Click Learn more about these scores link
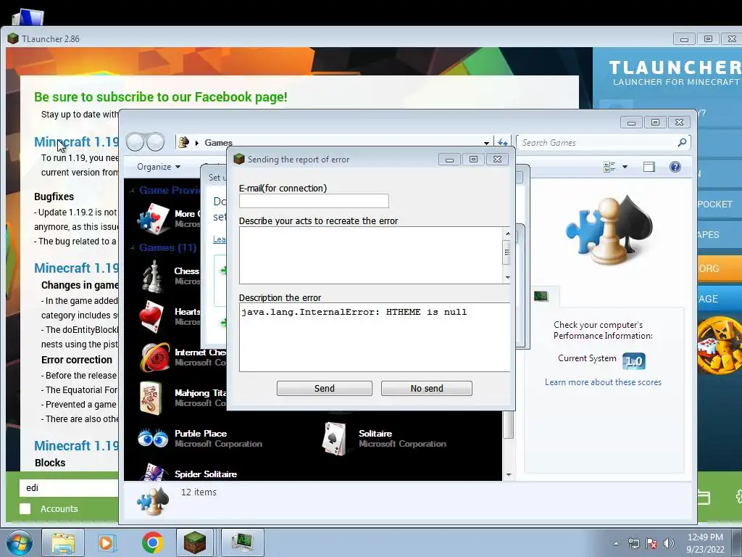 (603, 382)
